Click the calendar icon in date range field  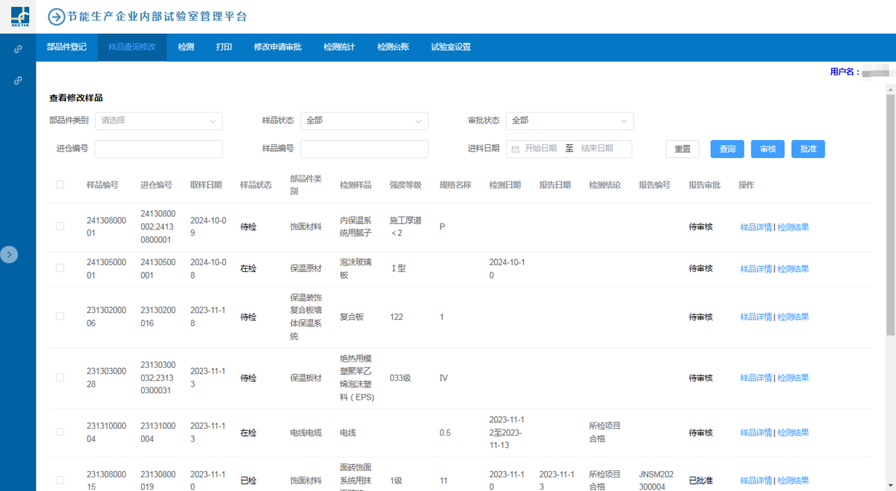point(516,149)
